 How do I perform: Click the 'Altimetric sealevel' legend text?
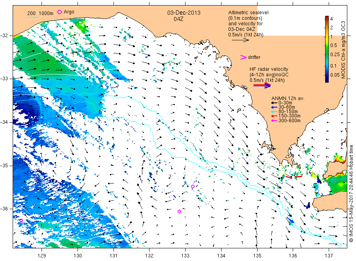coord(248,13)
